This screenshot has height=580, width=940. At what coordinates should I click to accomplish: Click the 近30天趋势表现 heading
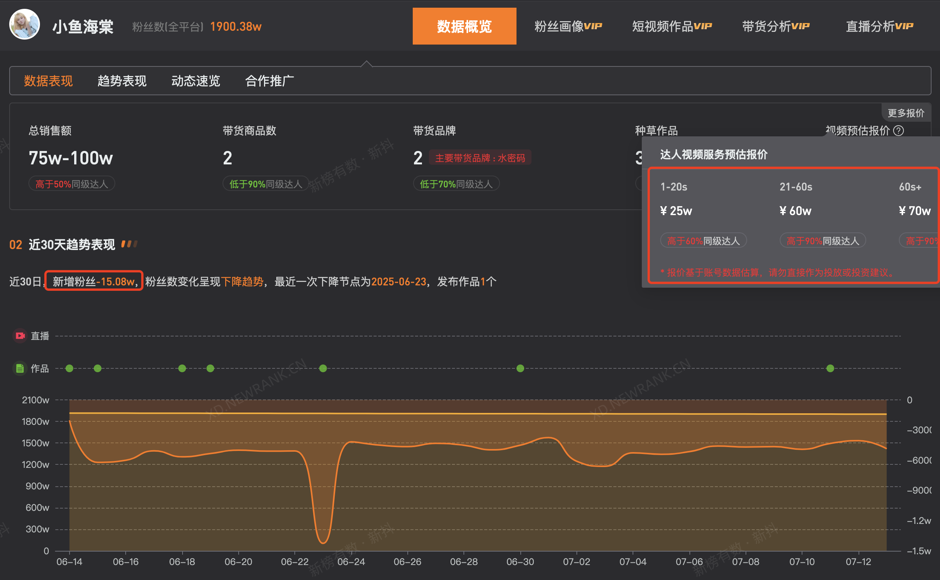click(72, 244)
